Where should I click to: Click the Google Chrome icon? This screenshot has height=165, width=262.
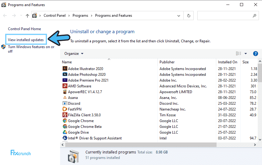65,121
